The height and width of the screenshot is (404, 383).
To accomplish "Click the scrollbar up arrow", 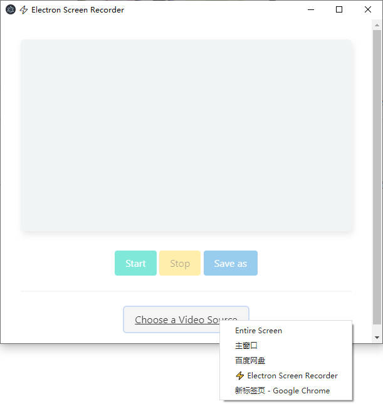I will pos(377,25).
